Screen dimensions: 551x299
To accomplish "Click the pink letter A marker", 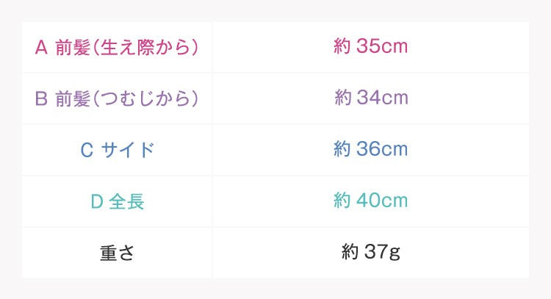I will (x=41, y=47).
